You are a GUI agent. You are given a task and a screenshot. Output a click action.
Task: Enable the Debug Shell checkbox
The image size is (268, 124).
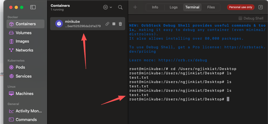240,18
